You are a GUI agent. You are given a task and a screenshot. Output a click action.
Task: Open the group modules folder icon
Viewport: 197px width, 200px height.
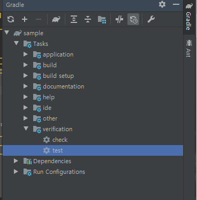pos(102,19)
